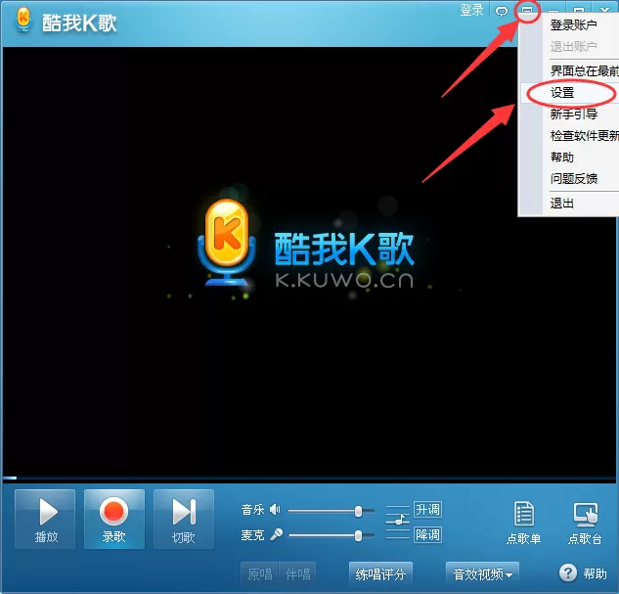619x594 pixels.
Task: Choose 界面总在最前 menu item
Action: click(x=569, y=71)
